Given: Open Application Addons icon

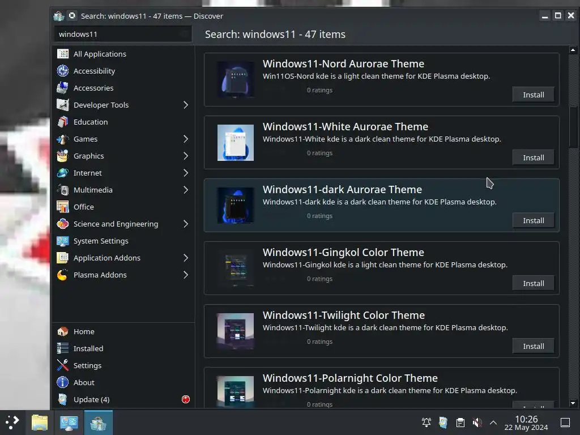Looking at the screenshot, I should pos(62,258).
